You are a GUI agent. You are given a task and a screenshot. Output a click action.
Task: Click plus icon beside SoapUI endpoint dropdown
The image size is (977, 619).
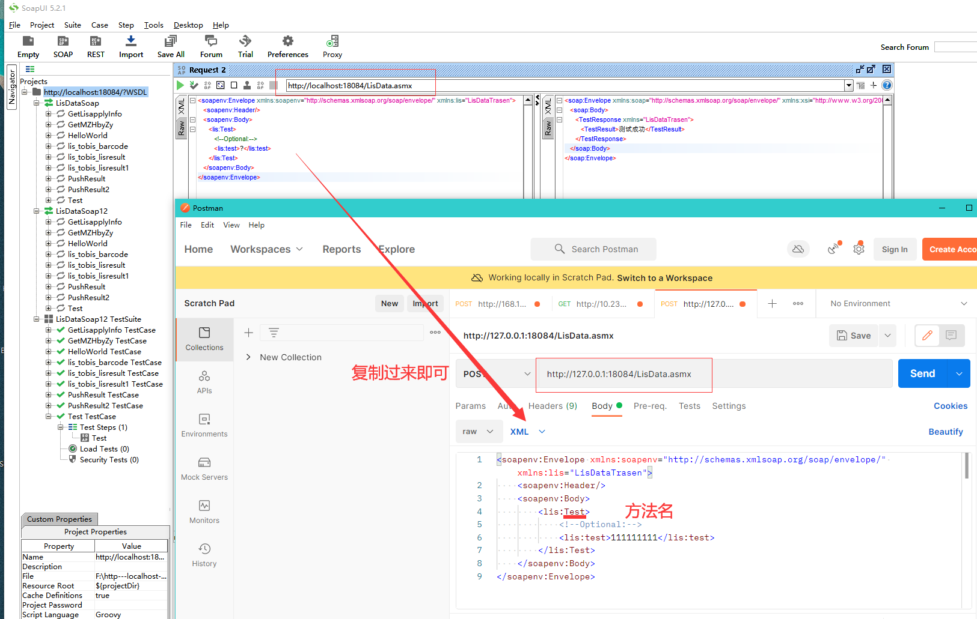click(874, 85)
